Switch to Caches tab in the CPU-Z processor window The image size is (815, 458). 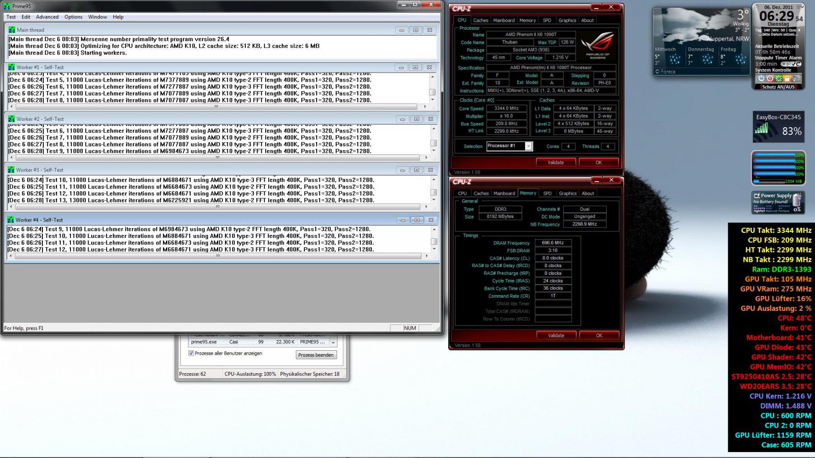pyautogui.click(x=481, y=20)
